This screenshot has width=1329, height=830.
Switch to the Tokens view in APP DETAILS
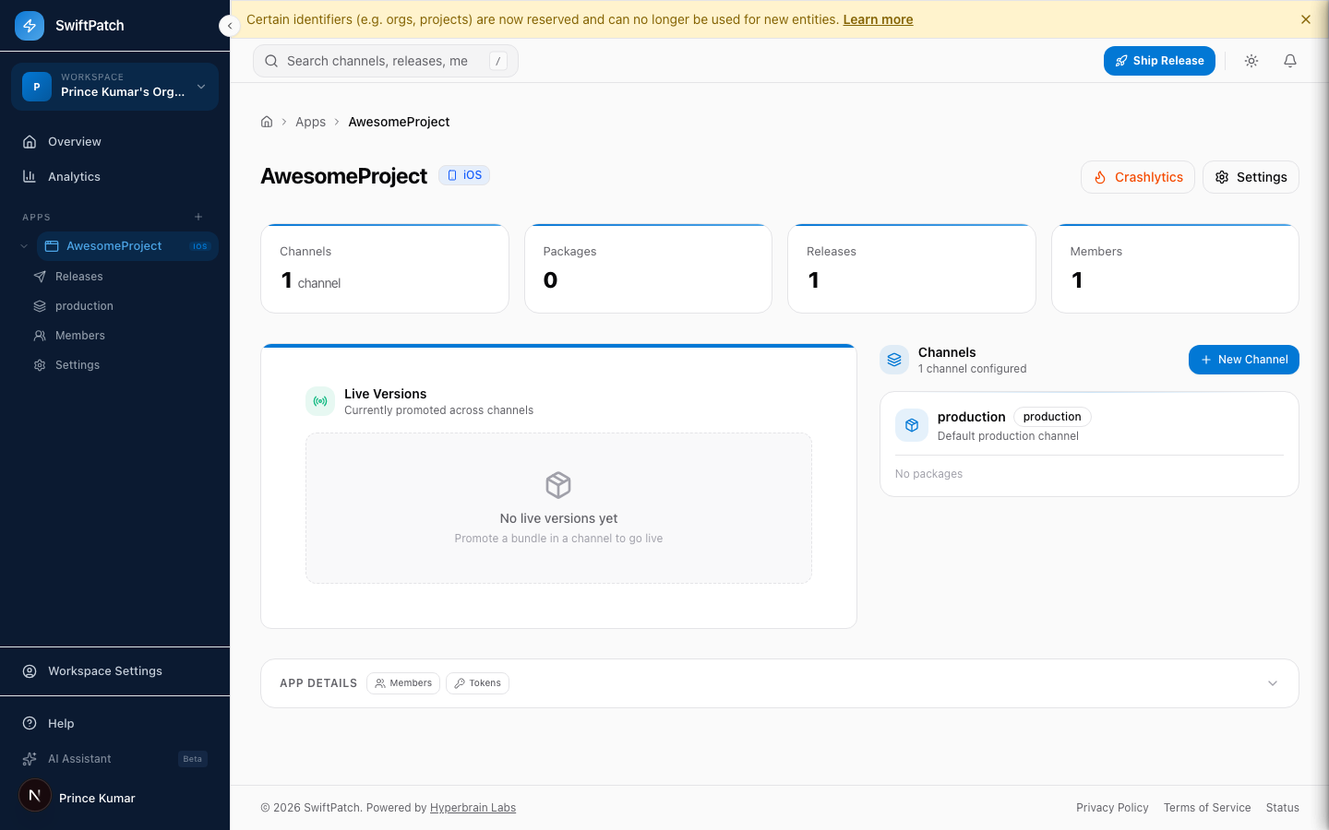477,683
